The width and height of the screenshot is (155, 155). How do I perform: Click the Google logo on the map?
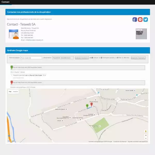click(11, 141)
